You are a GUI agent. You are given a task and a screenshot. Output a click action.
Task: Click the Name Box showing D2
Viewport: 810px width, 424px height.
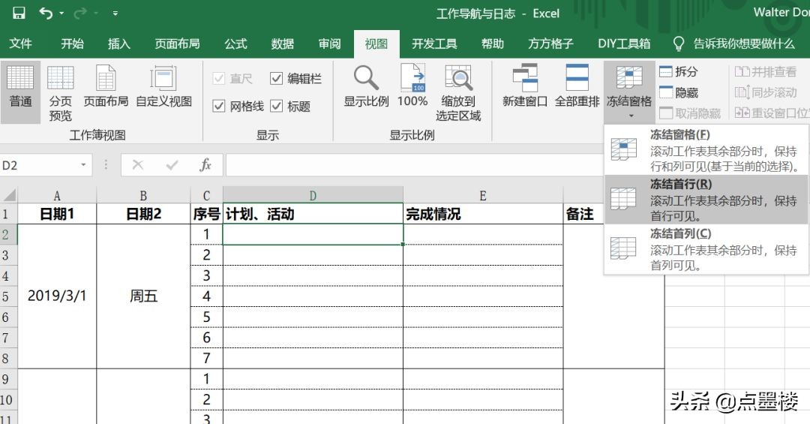click(39, 165)
